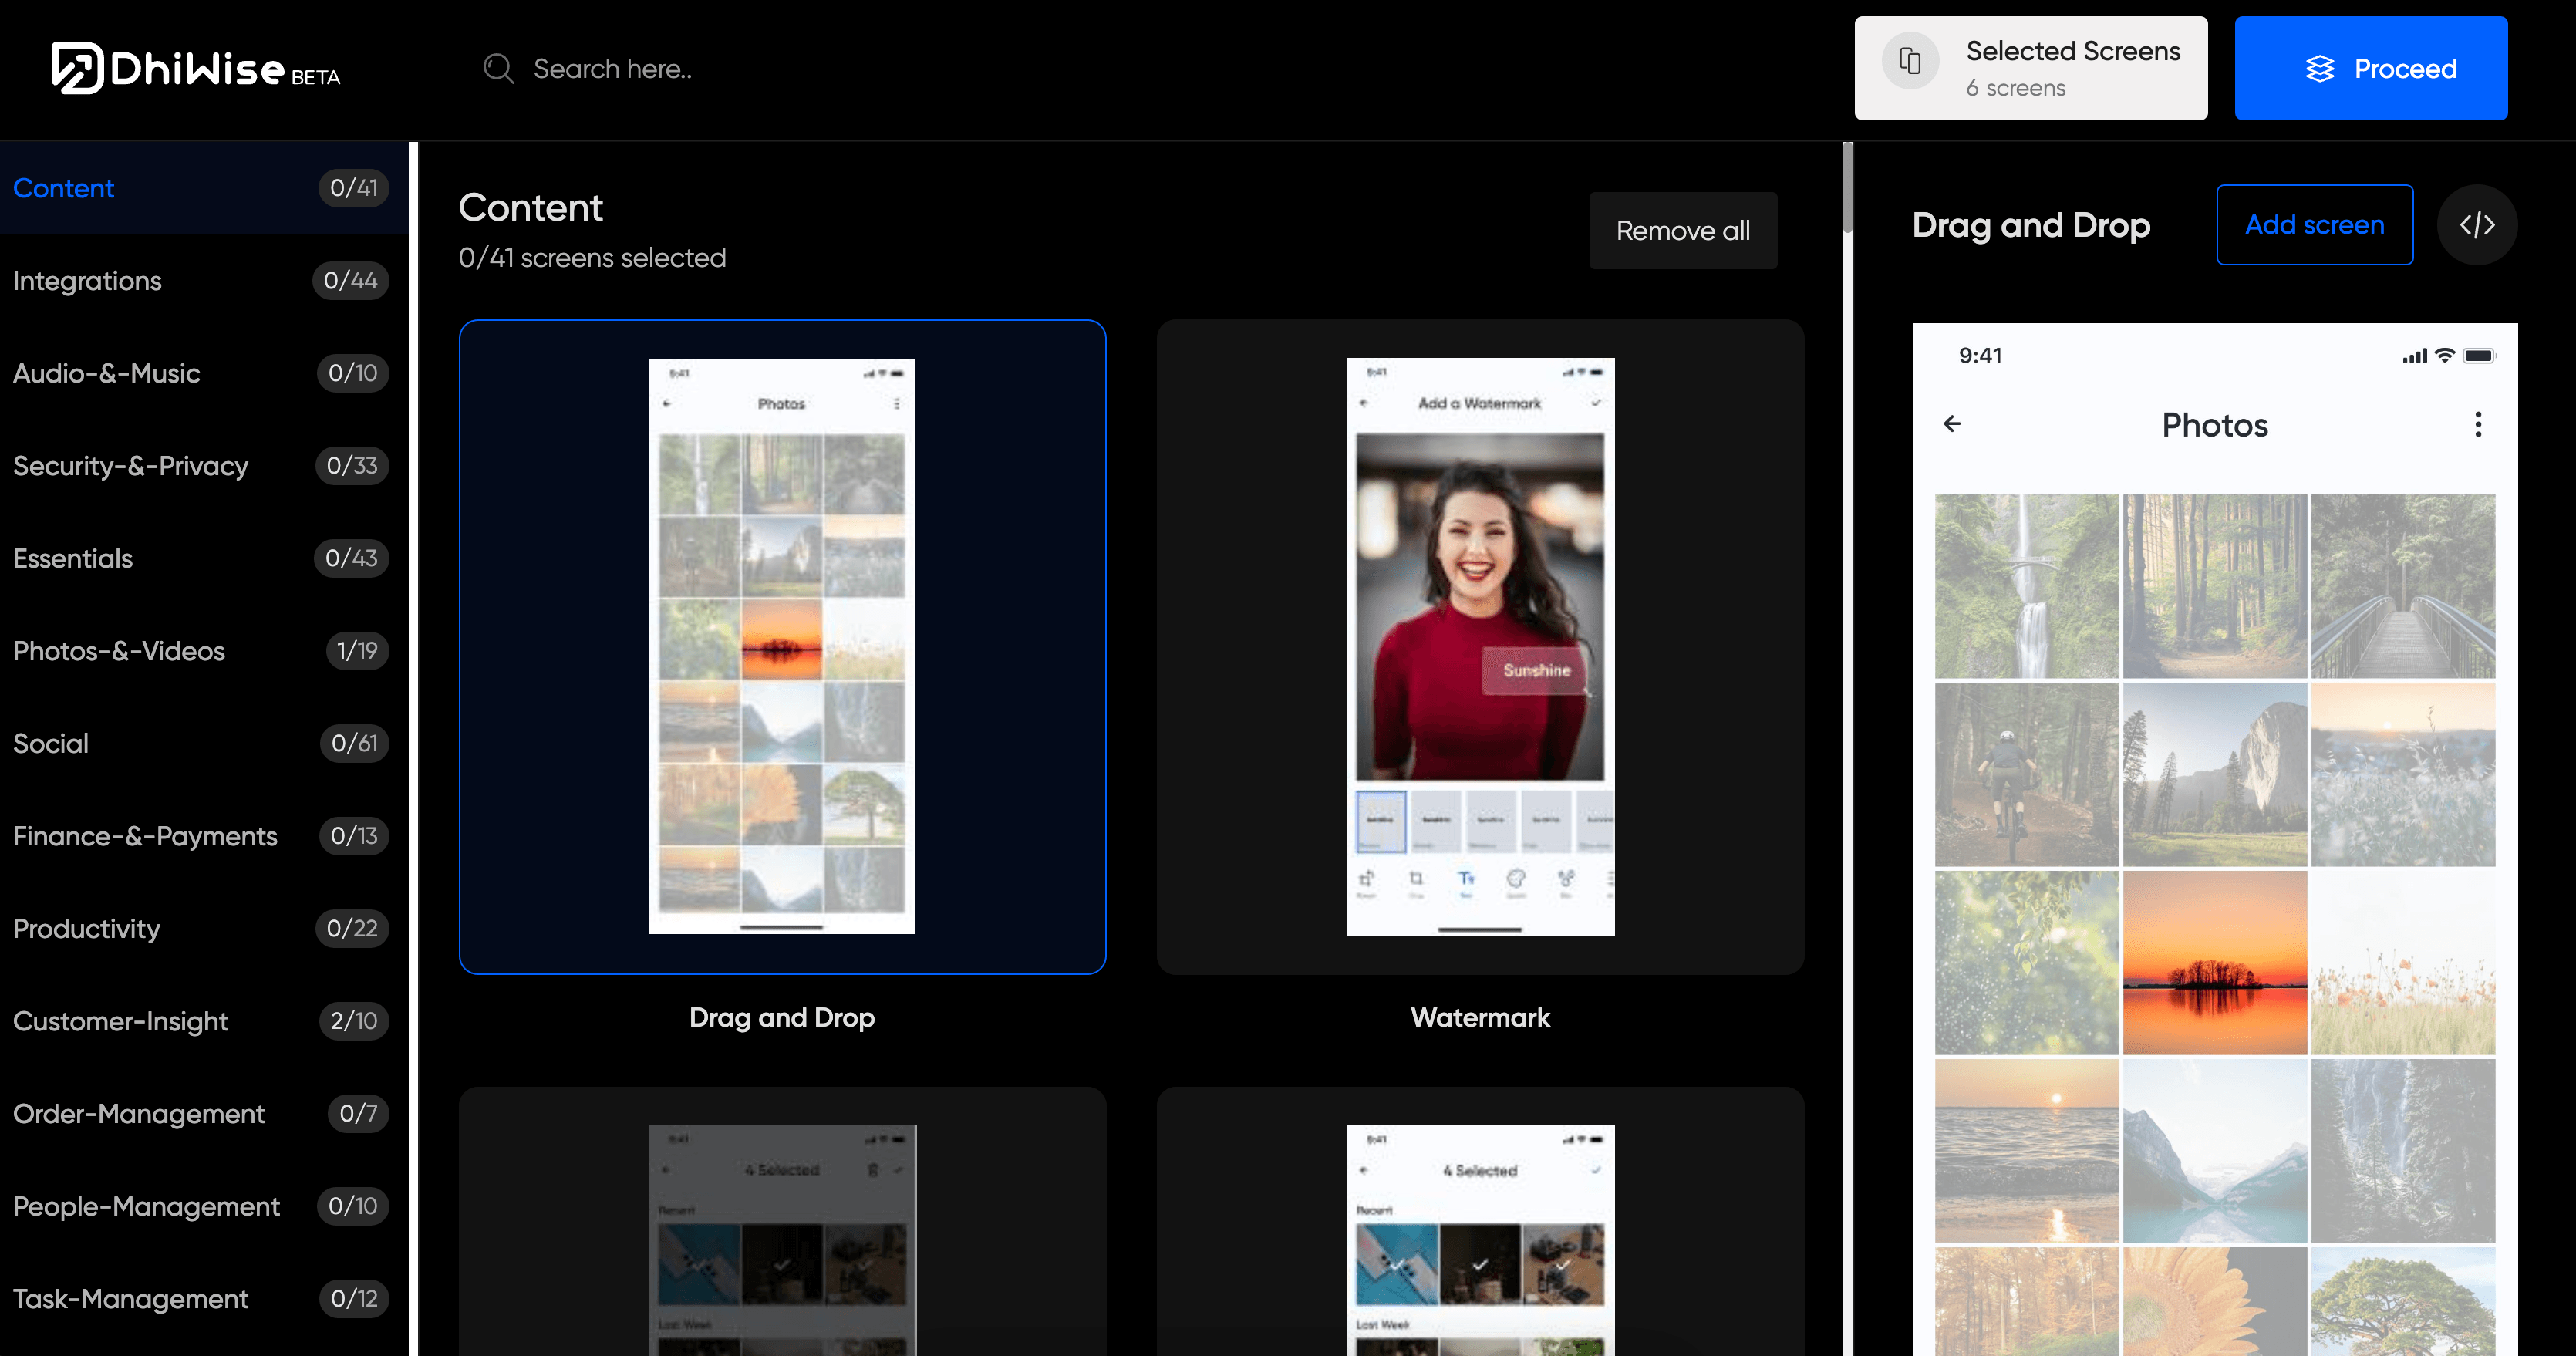Click the Watermark card label
Image resolution: width=2576 pixels, height=1356 pixels.
pyautogui.click(x=1480, y=1017)
